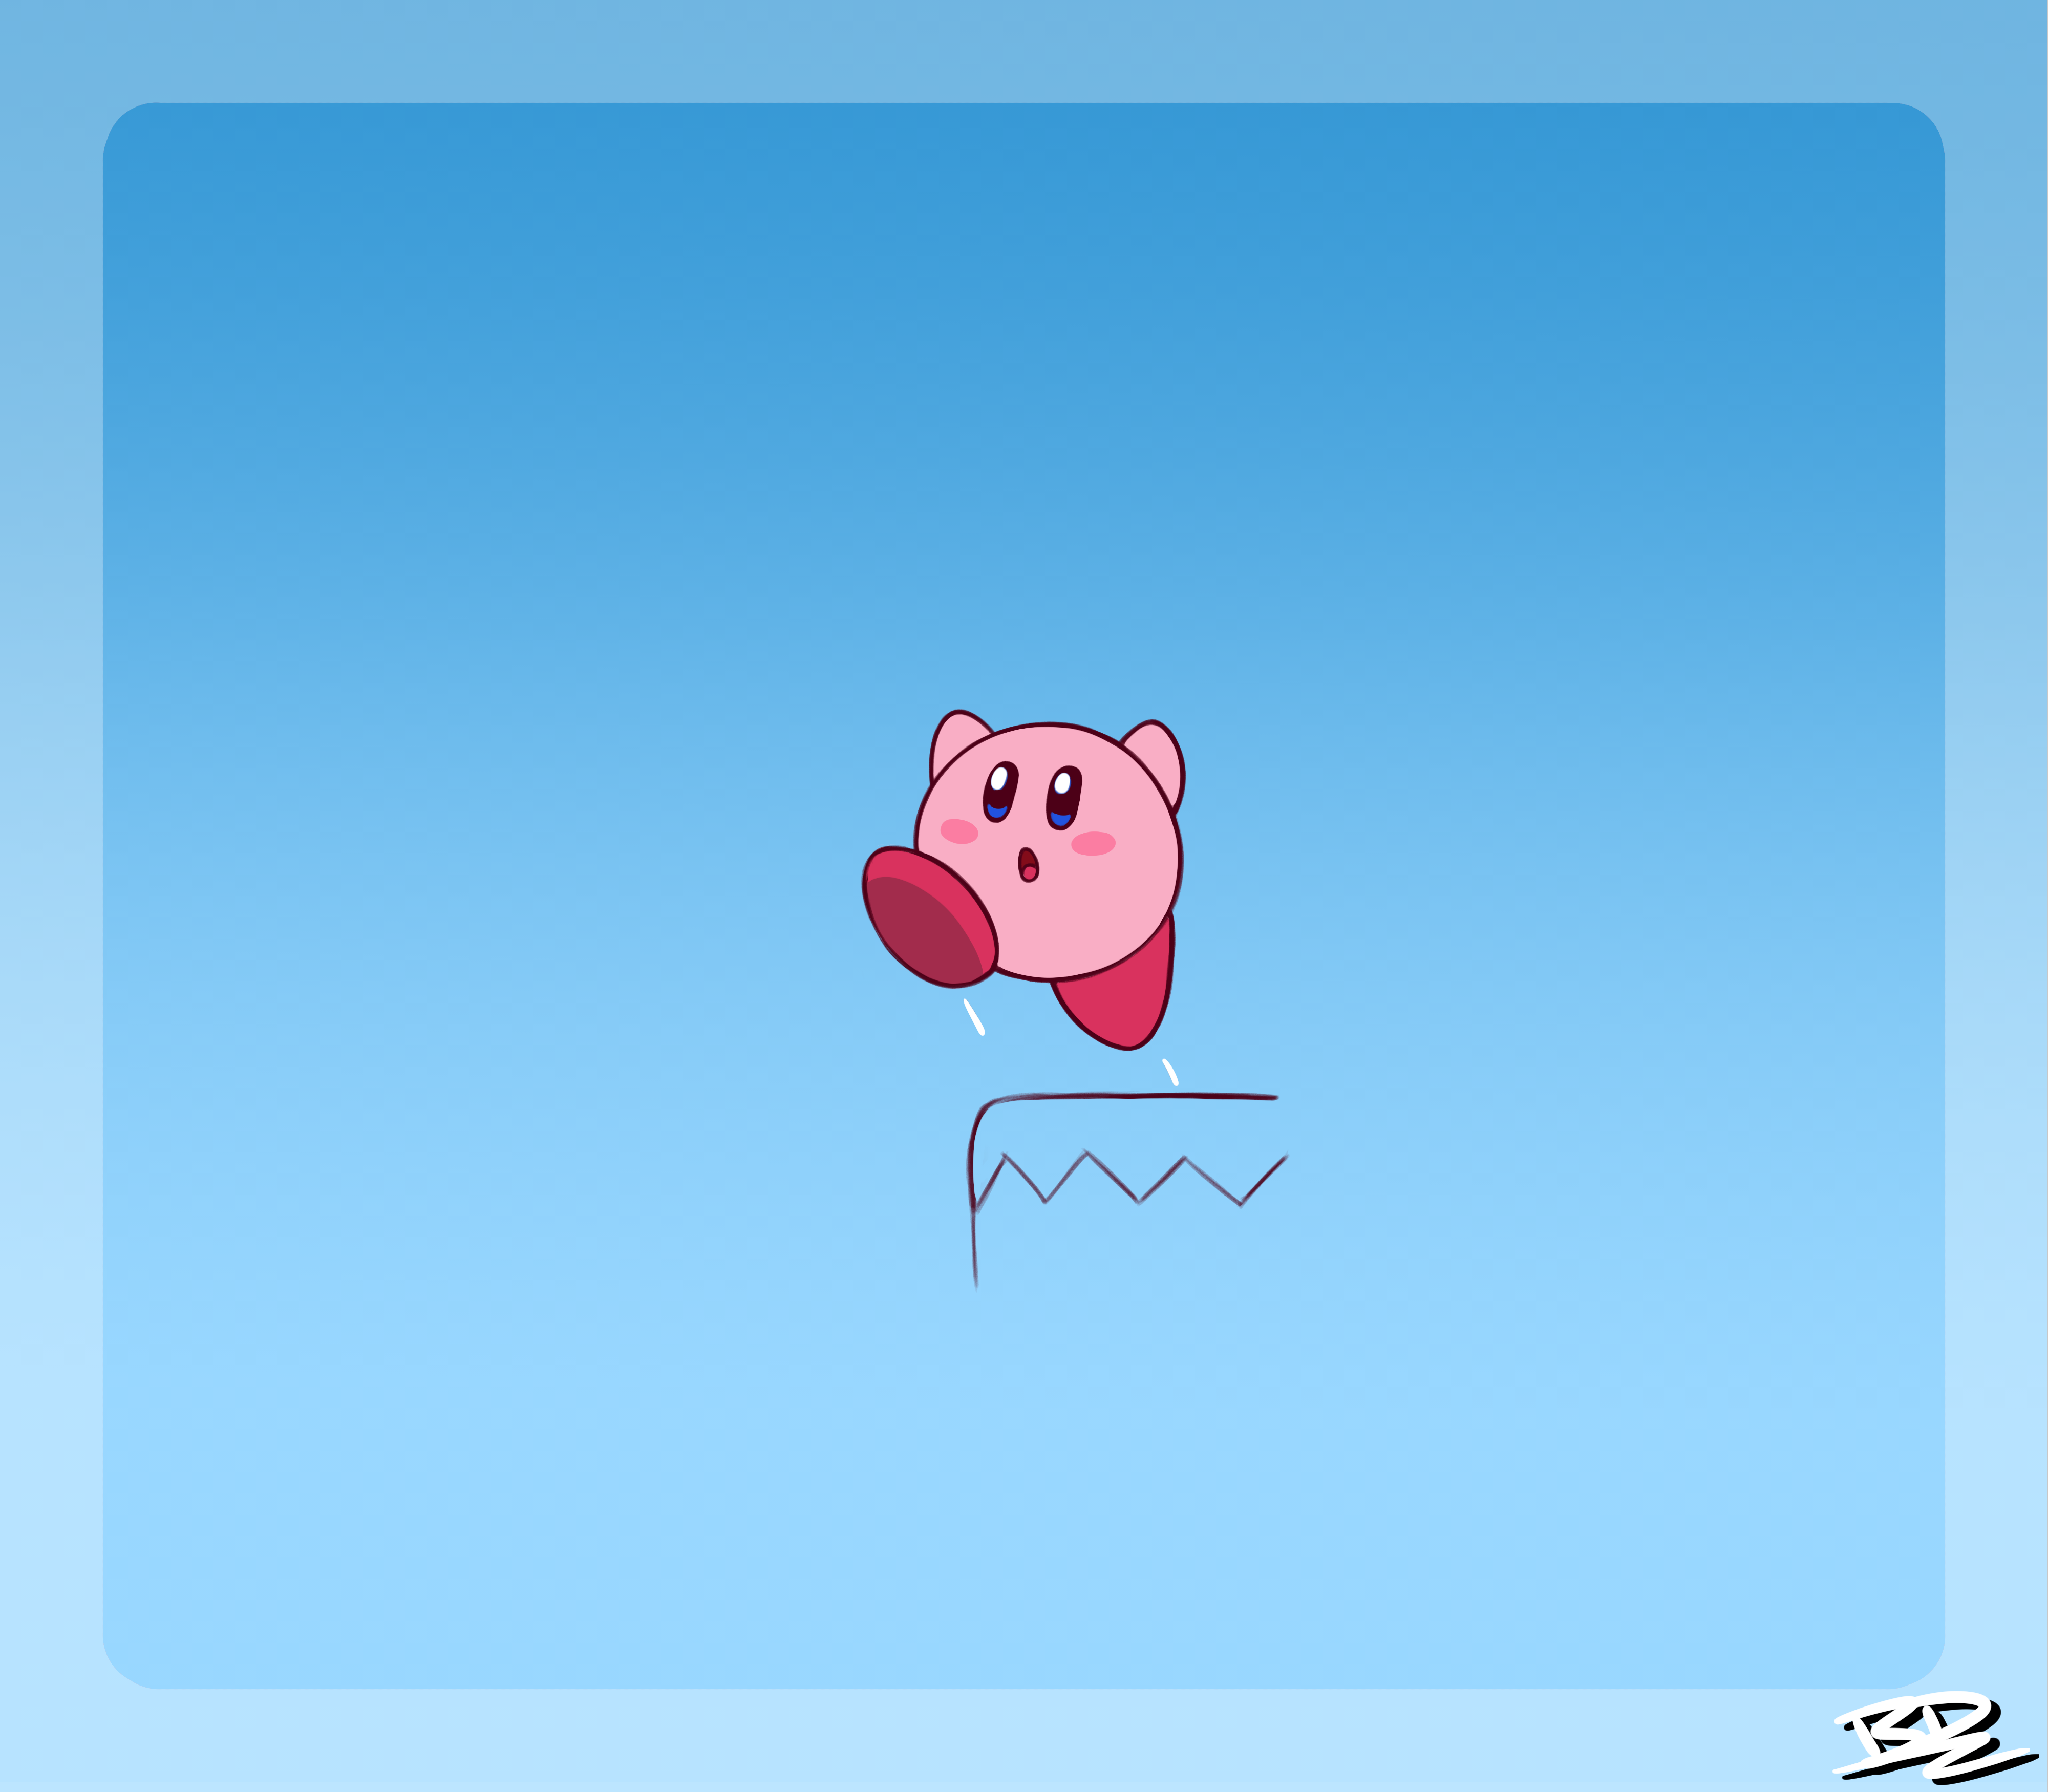Click the sketched zigzag ledge below Kirby
This screenshot has width=2048, height=1792.
point(1127,1191)
